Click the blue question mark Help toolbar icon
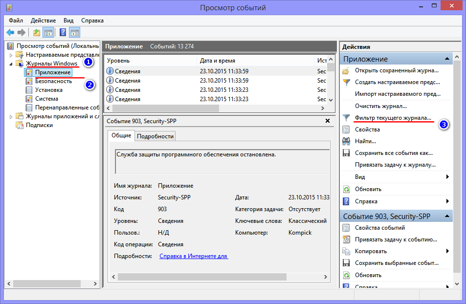 coord(63,32)
